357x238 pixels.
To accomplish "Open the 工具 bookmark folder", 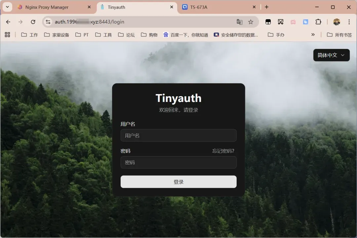I will [103, 35].
